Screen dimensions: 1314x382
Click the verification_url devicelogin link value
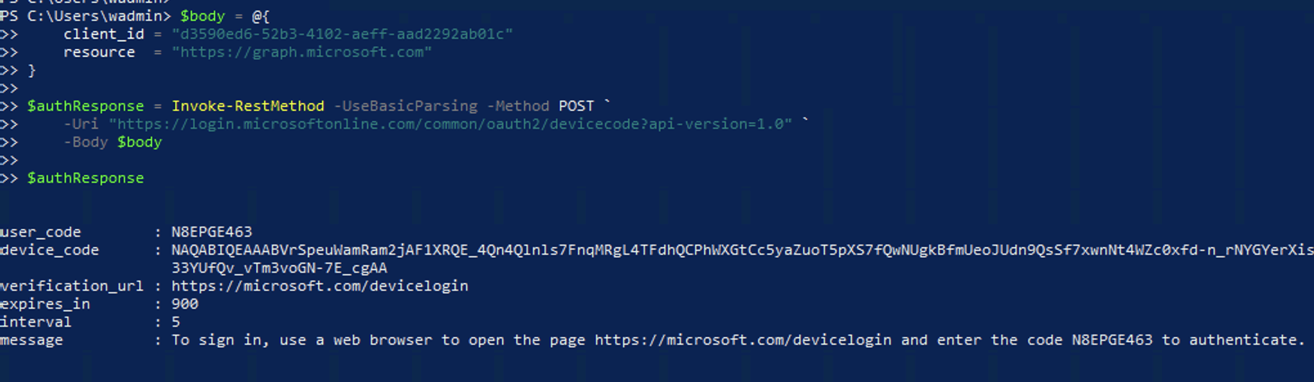[x=320, y=286]
